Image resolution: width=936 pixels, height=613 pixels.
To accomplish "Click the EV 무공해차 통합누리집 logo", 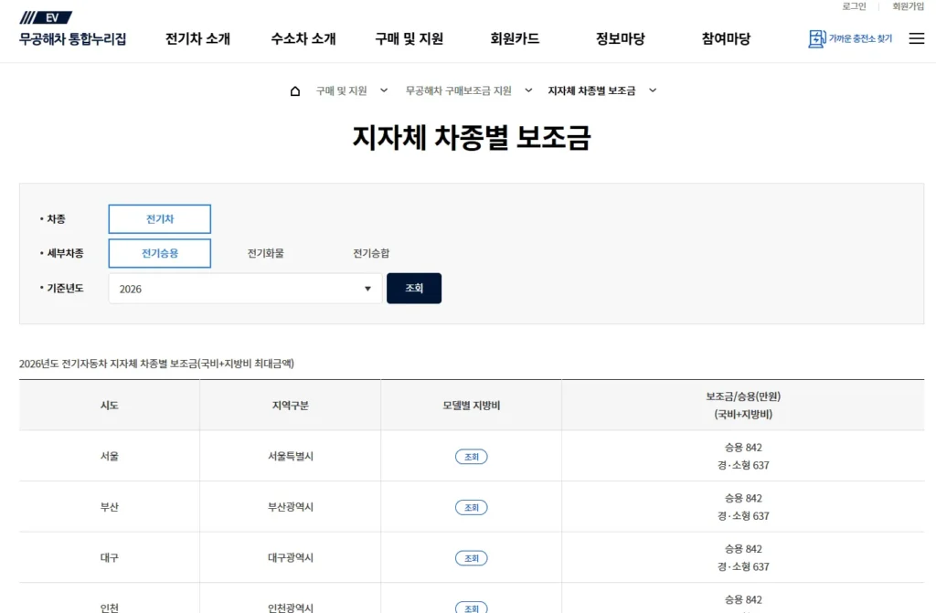I will pyautogui.click(x=73, y=27).
